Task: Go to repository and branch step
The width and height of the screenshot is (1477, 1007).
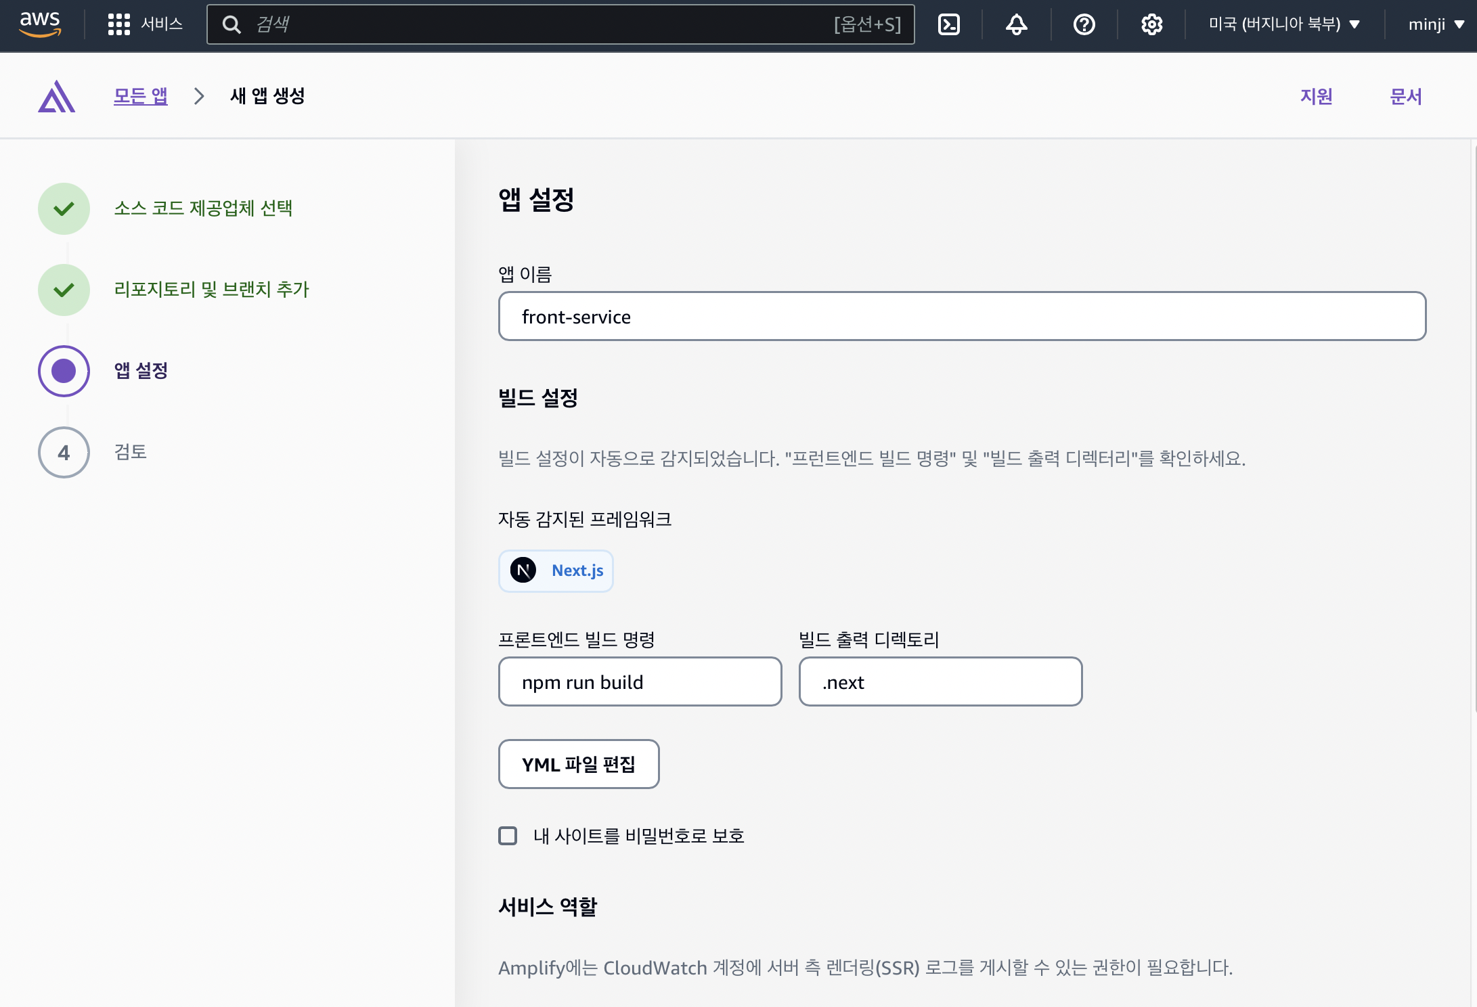Action: coord(211,290)
